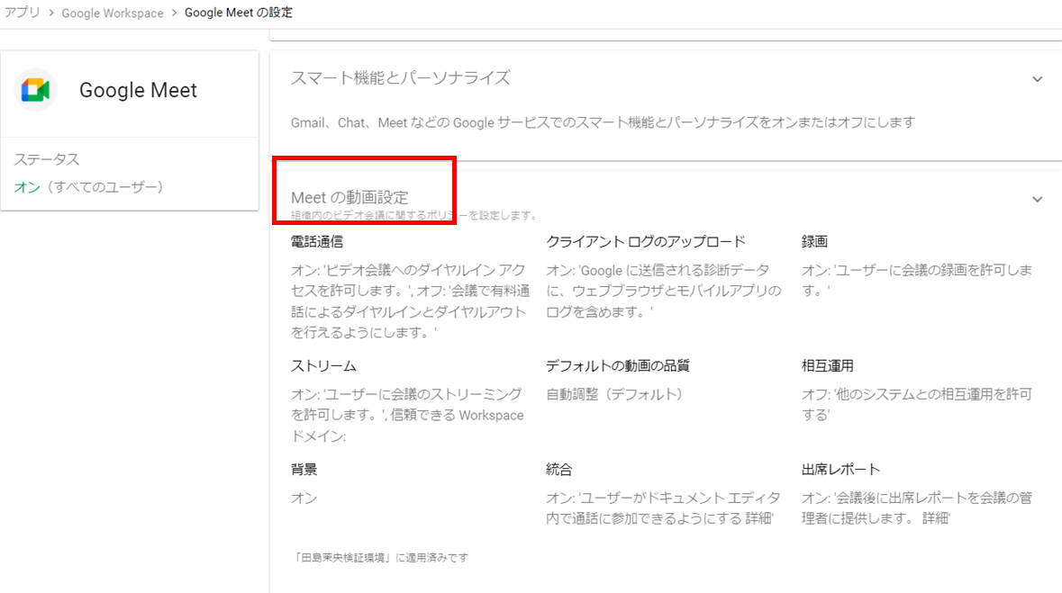Expand the スマート機能とパーソナライズ section chevron
1062x593 pixels.
1037,79
